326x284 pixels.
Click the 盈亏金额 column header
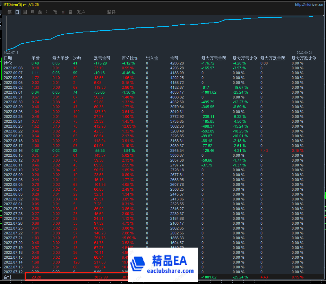click(102, 58)
